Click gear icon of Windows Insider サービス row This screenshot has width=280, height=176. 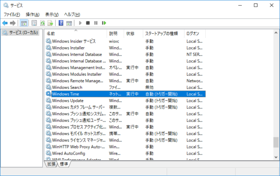pos(49,41)
